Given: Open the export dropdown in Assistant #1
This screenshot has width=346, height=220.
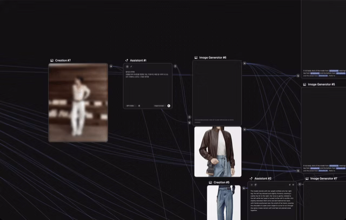Looking at the screenshot, I should pos(160,106).
